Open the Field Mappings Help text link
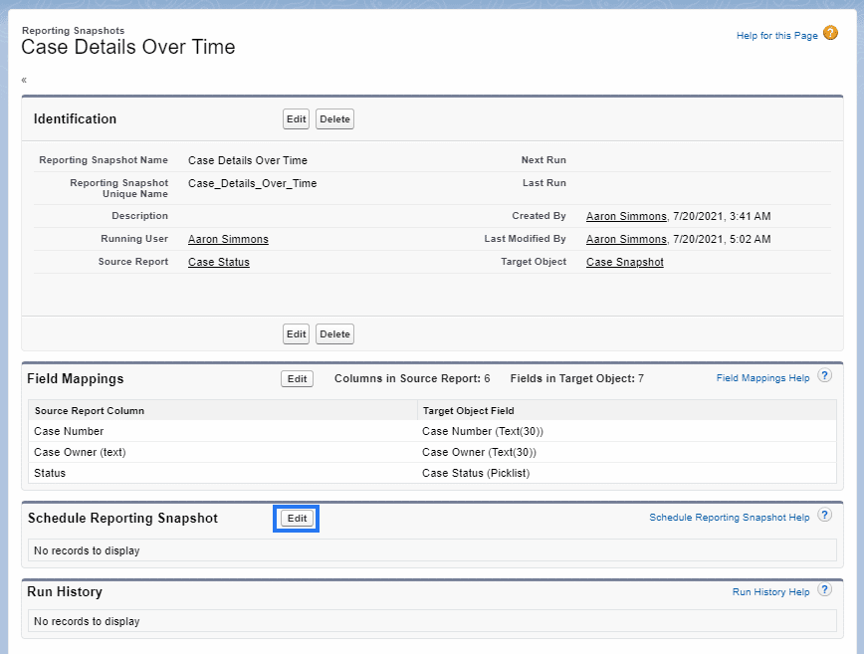The image size is (864, 654). point(762,378)
